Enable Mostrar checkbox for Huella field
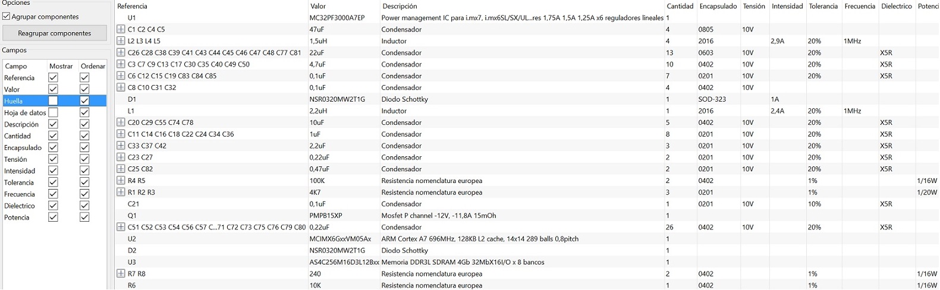Image resolution: width=940 pixels, height=290 pixels. 53,101
